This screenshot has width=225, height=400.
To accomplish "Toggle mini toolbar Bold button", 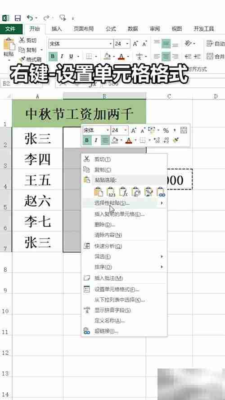I will point(87,140).
